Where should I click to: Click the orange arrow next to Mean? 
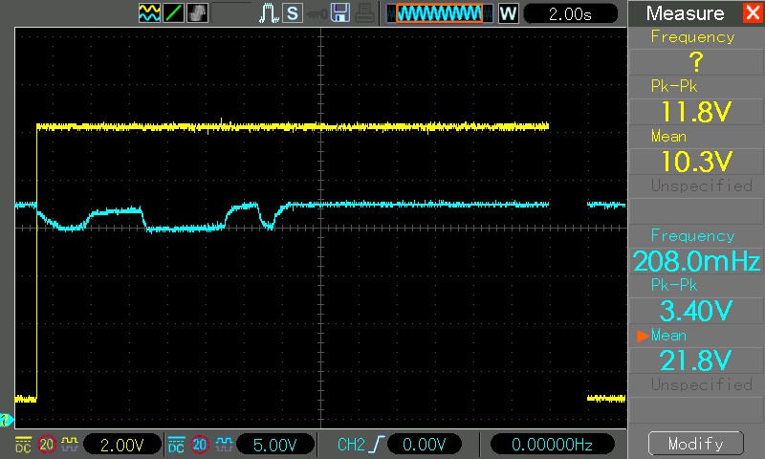[643, 336]
